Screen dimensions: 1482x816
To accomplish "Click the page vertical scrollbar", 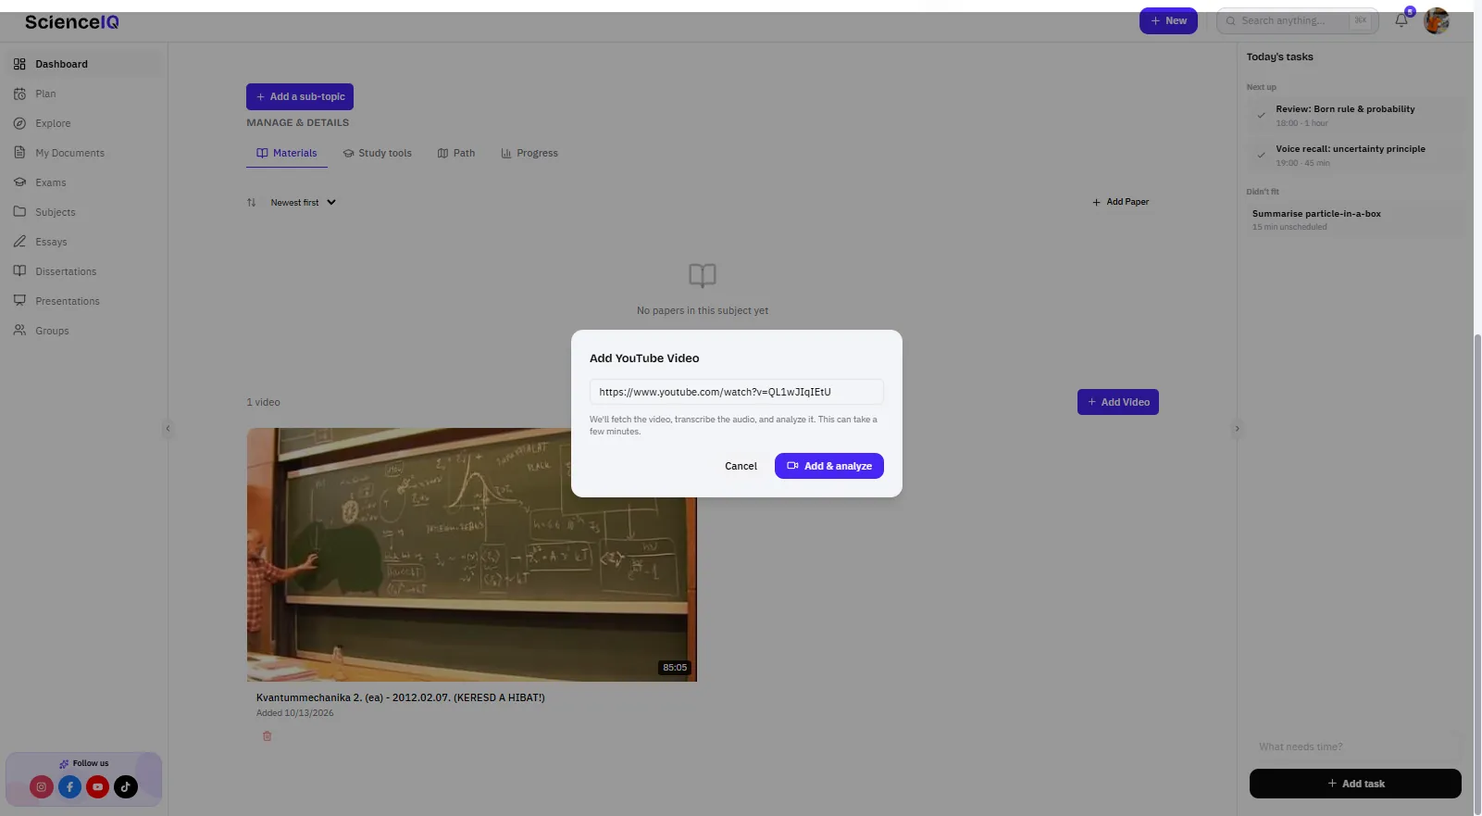I will click(x=1477, y=574).
